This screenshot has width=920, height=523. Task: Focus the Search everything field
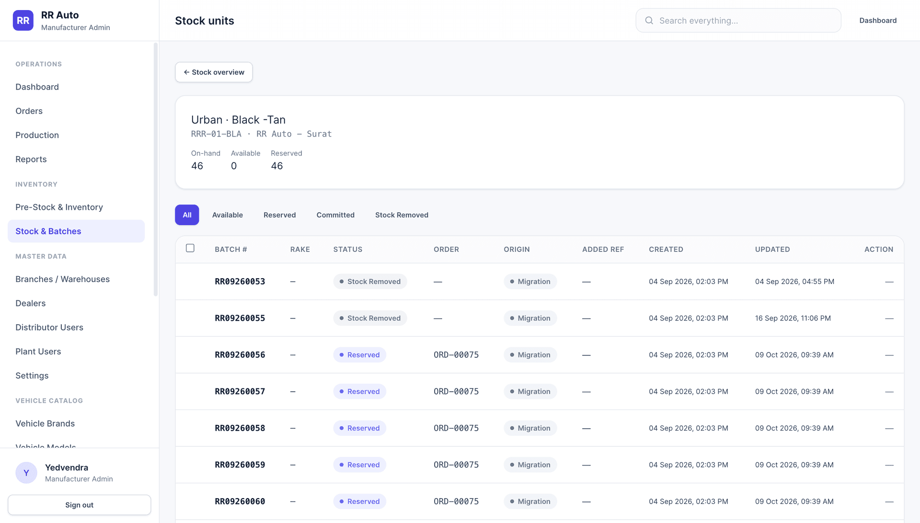point(738,21)
